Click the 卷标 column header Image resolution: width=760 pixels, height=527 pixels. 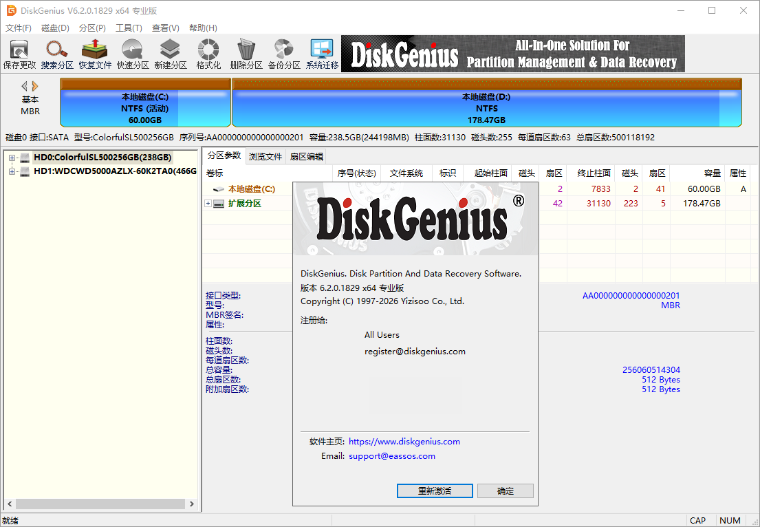coord(267,173)
